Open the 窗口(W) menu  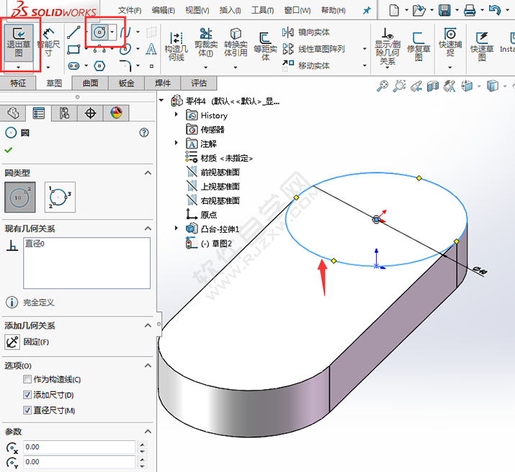pyautogui.click(x=297, y=11)
